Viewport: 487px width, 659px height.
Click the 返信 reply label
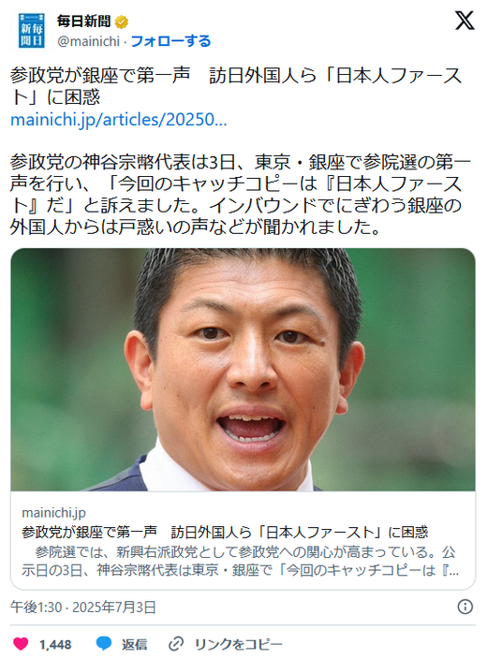tap(134, 644)
